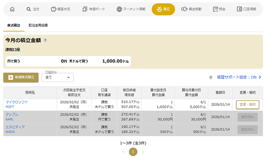The width and height of the screenshot is (265, 157).
Task: Open AAPL ticker link
Action: [9, 120]
